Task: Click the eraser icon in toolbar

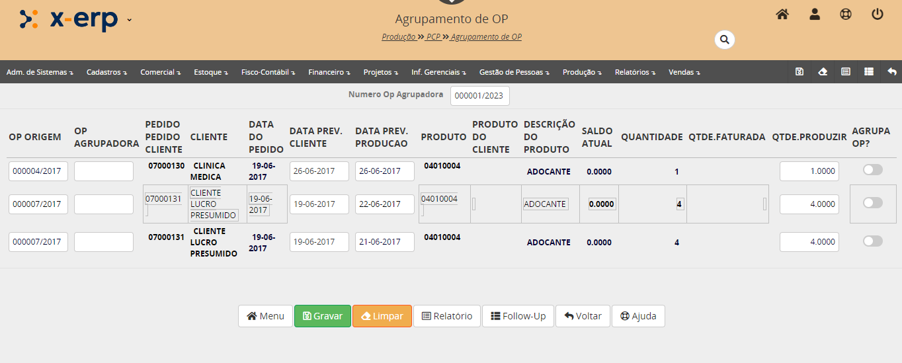Action: click(823, 72)
